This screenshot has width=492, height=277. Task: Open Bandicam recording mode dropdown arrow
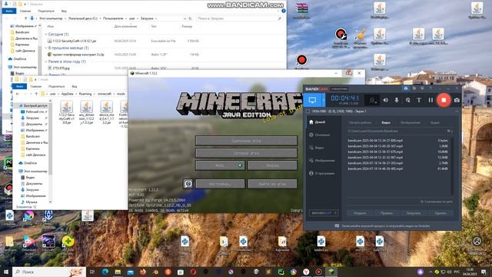324,100
